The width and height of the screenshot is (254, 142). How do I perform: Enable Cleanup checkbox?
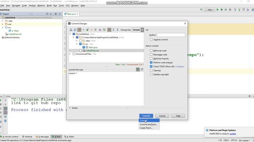[x=151, y=70]
